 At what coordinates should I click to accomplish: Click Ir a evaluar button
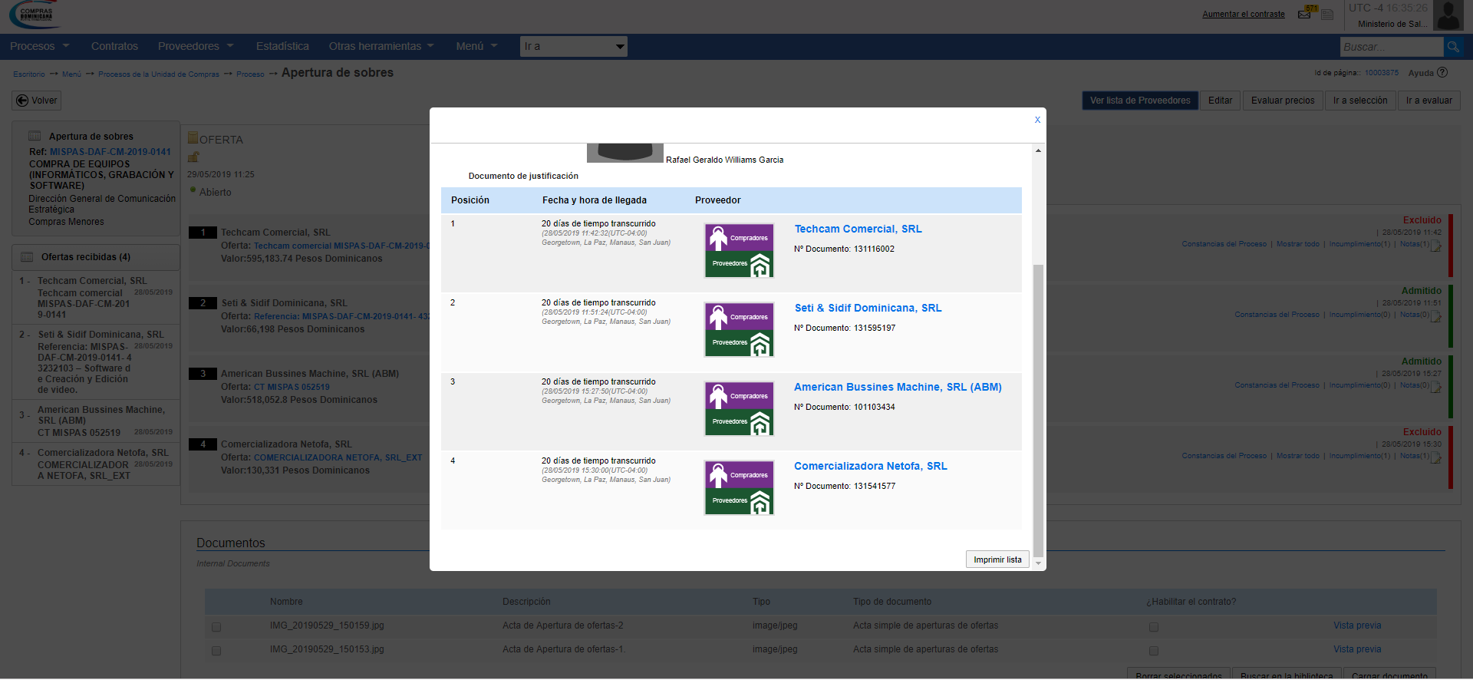coord(1429,101)
